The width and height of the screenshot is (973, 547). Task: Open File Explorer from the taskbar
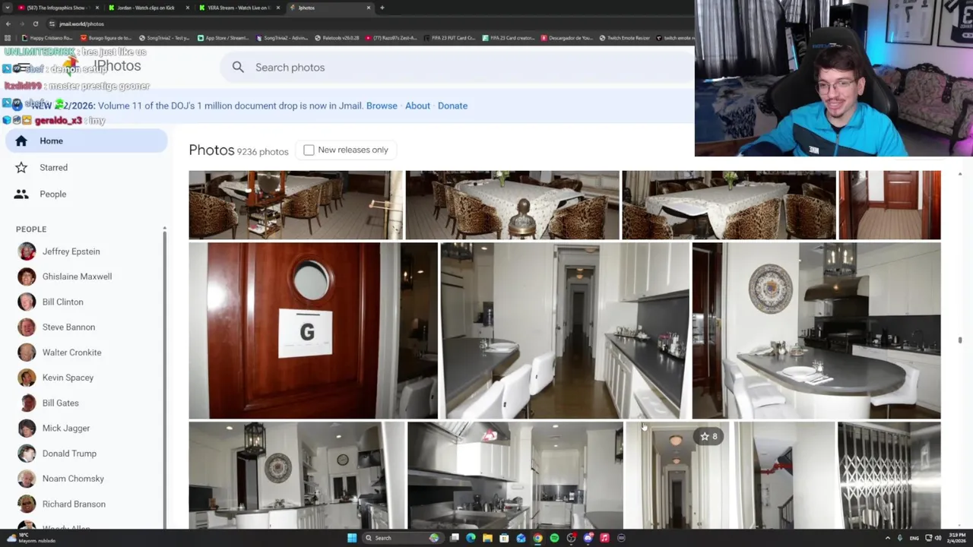(487, 538)
